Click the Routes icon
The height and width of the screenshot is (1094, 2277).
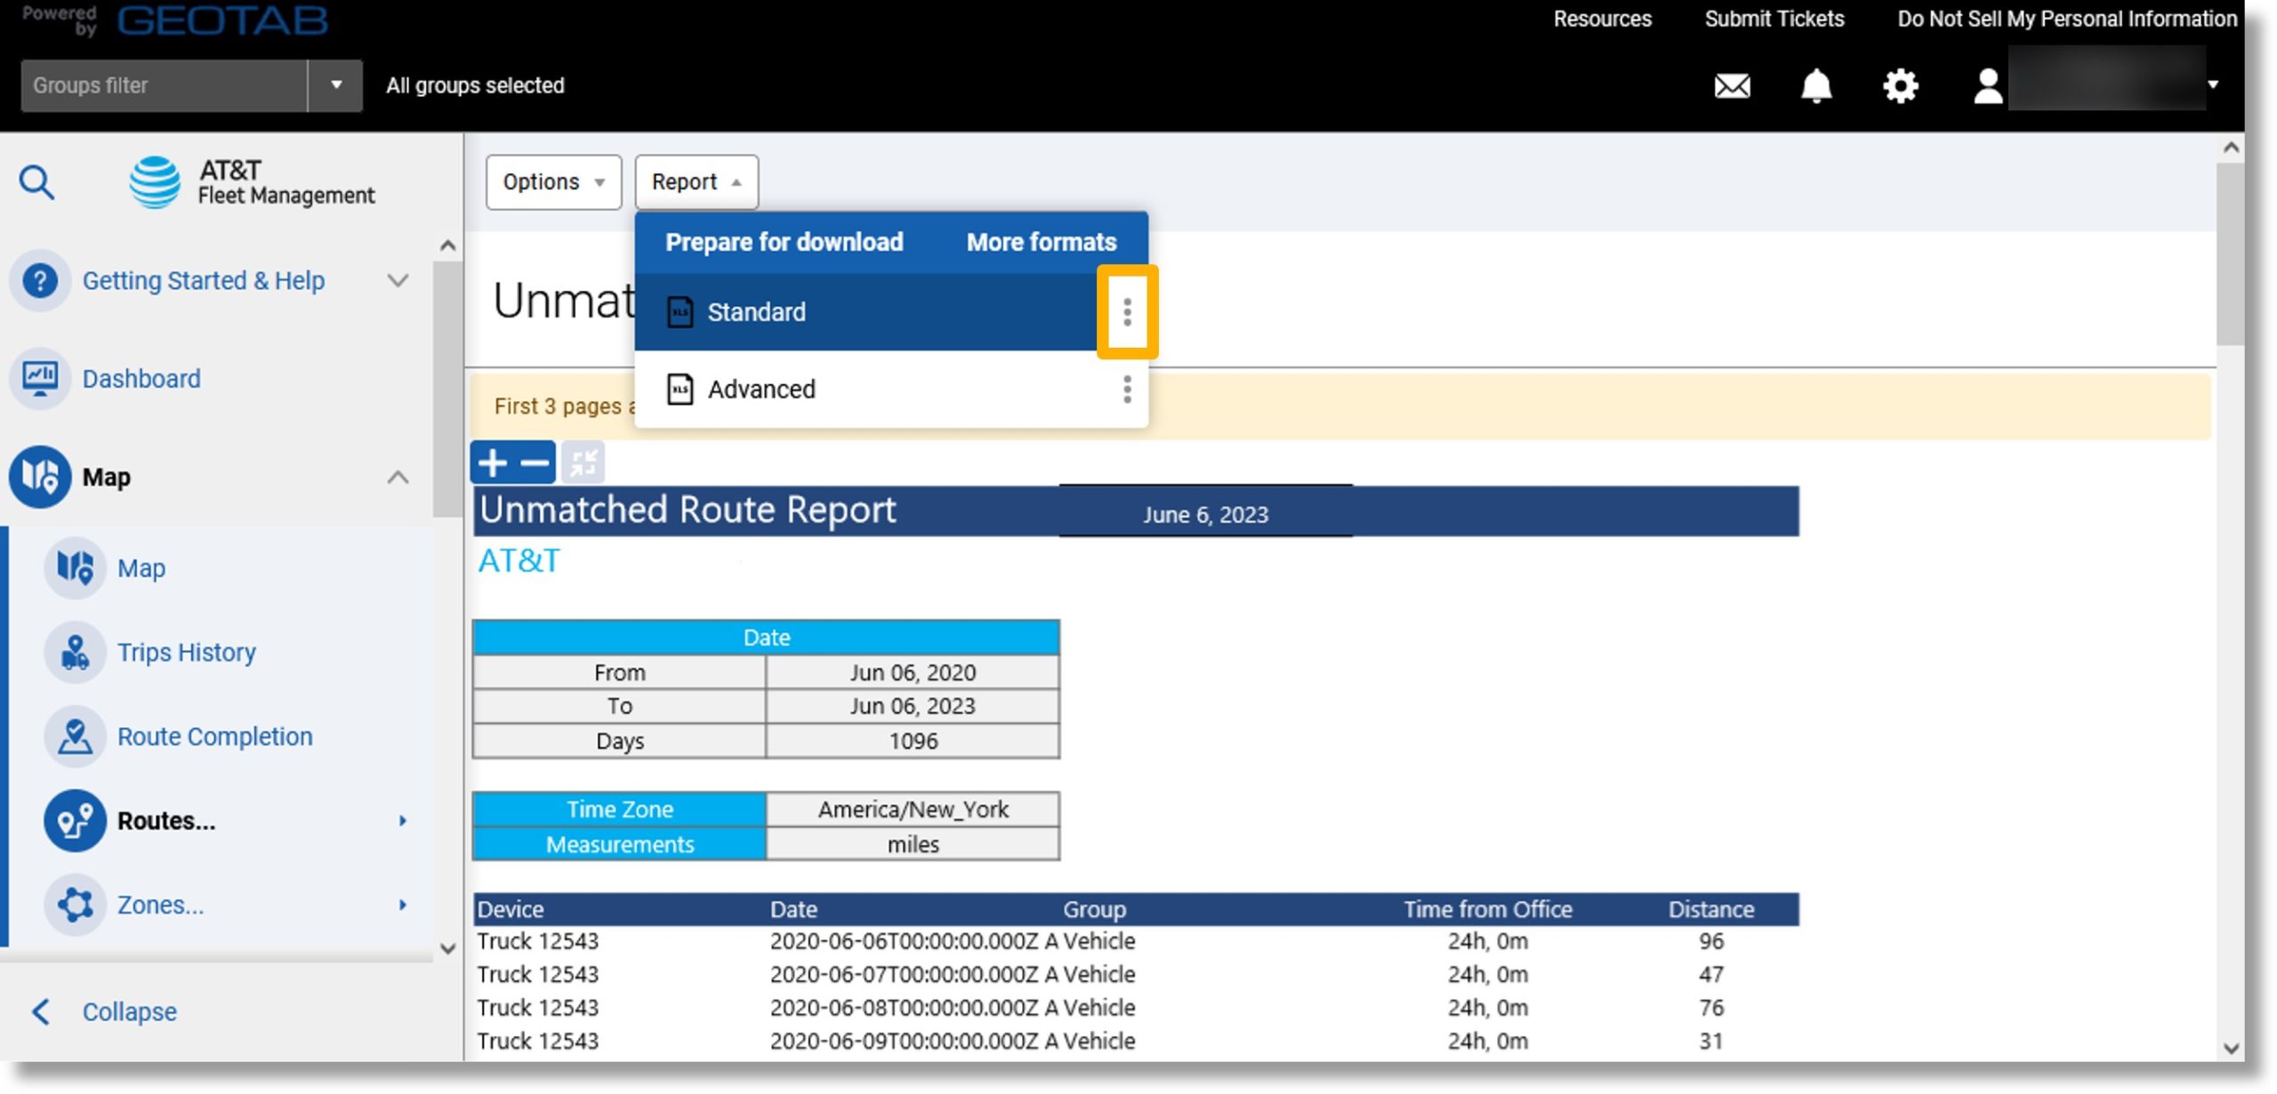click(x=75, y=820)
